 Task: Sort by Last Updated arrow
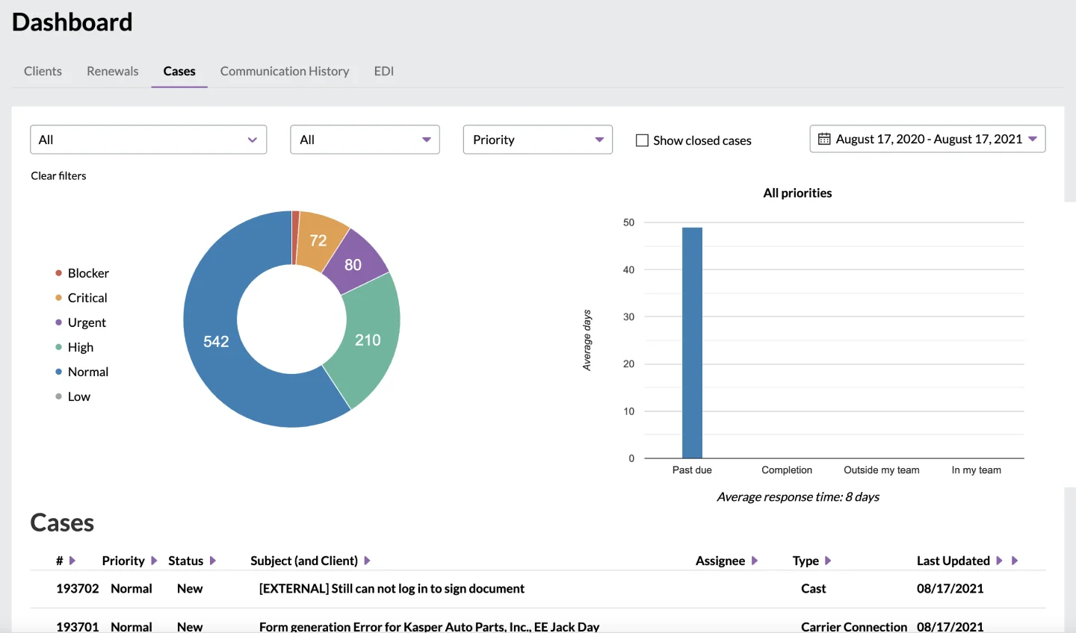point(999,561)
